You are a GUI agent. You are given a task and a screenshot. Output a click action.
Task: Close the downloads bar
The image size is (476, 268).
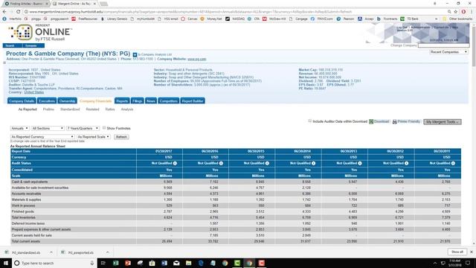tap(472, 252)
